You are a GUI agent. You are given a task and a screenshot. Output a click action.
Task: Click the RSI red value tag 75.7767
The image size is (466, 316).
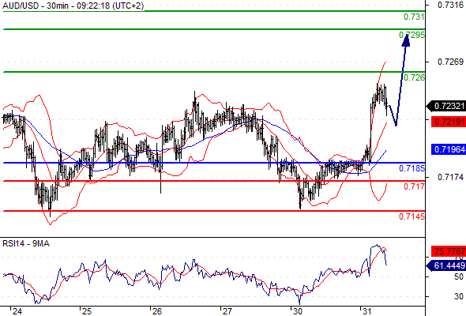coord(449,251)
